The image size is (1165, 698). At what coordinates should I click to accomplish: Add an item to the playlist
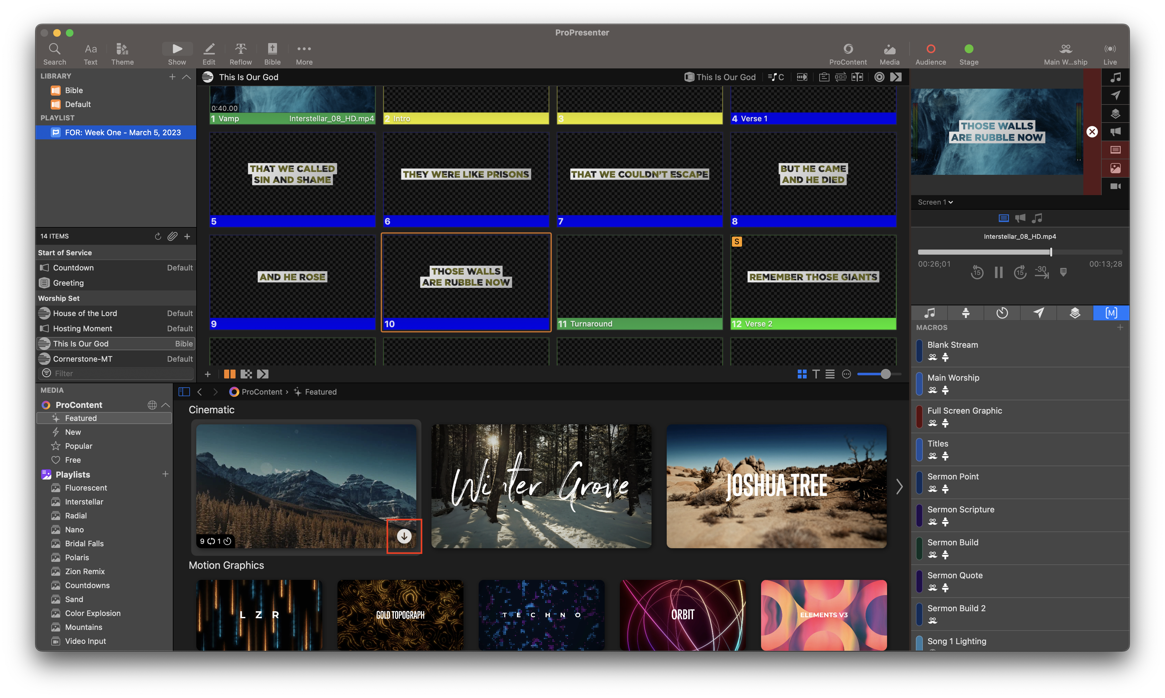tap(187, 236)
